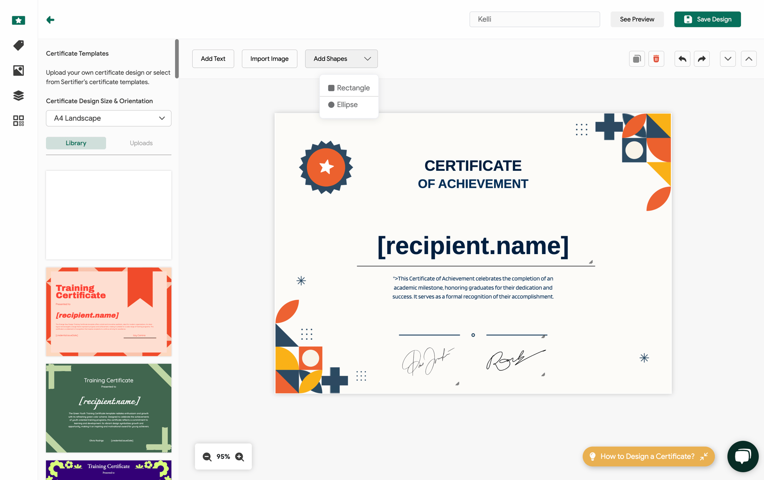Click the Save Design button
The height and width of the screenshot is (480, 764).
coord(707,19)
